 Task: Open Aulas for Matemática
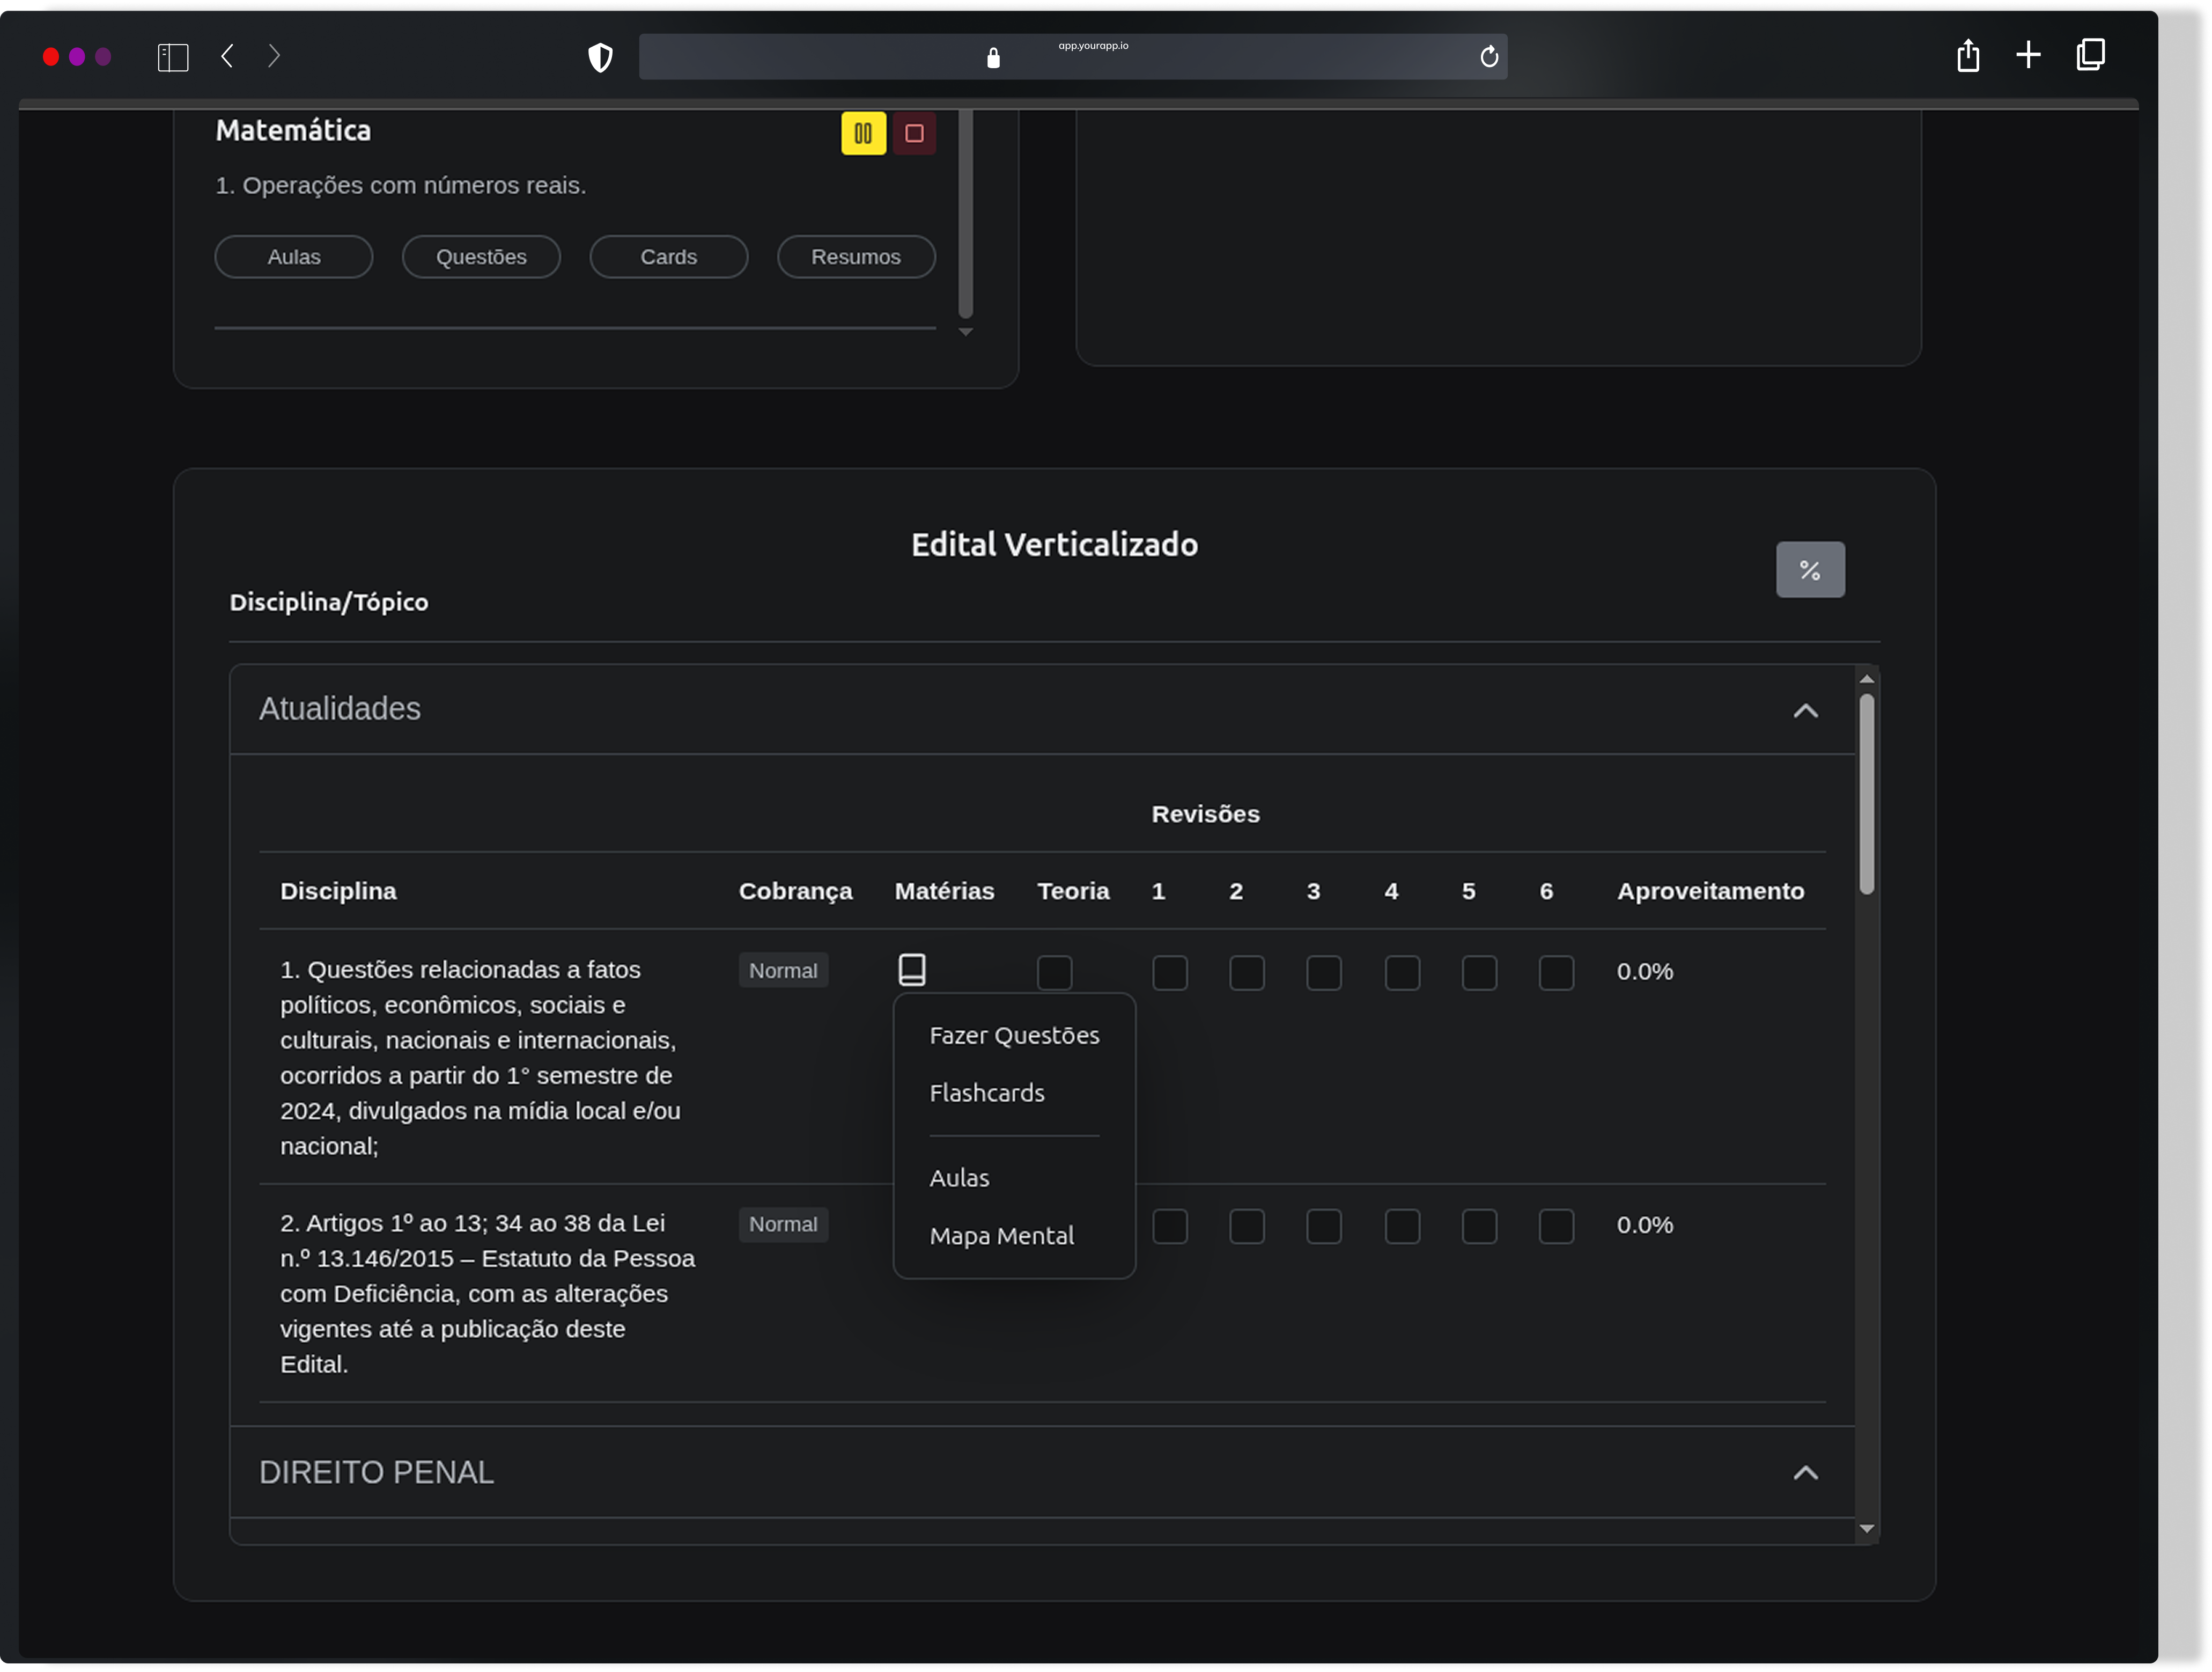[x=294, y=257]
